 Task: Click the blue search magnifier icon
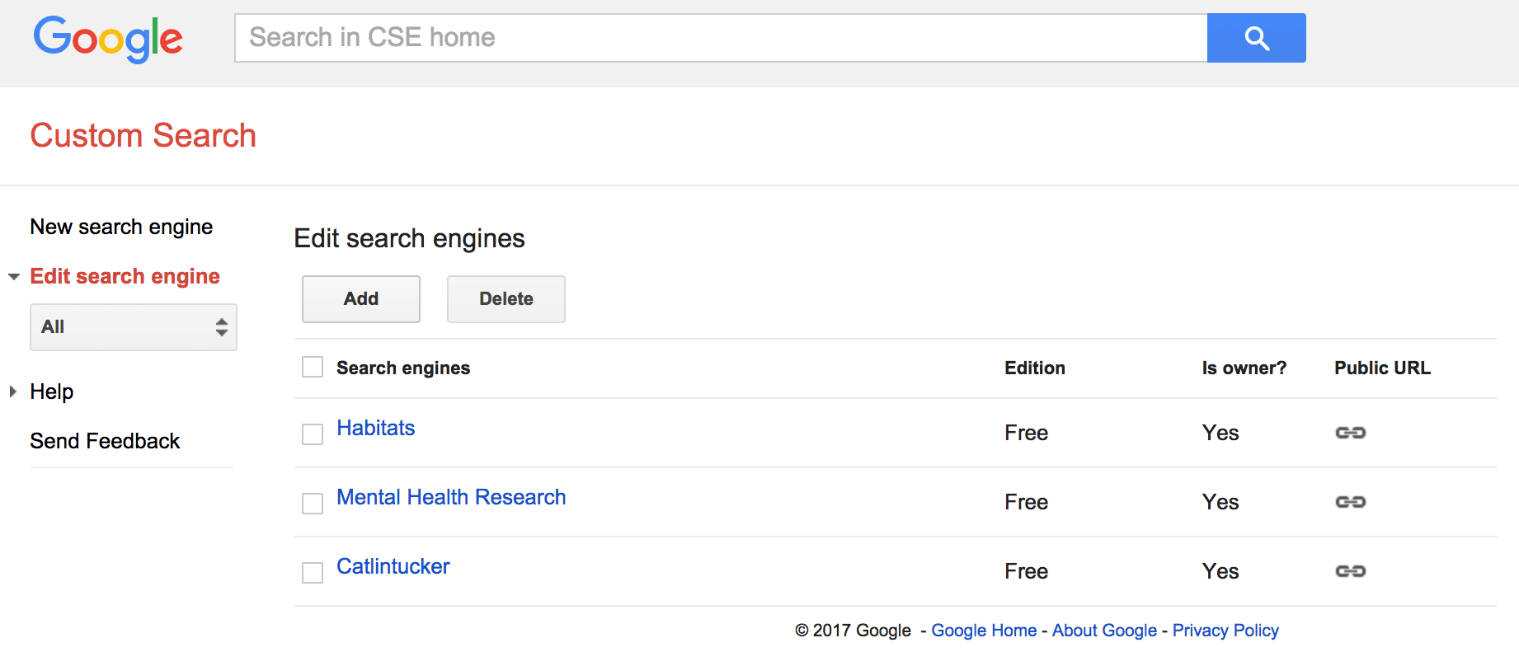[x=1255, y=37]
